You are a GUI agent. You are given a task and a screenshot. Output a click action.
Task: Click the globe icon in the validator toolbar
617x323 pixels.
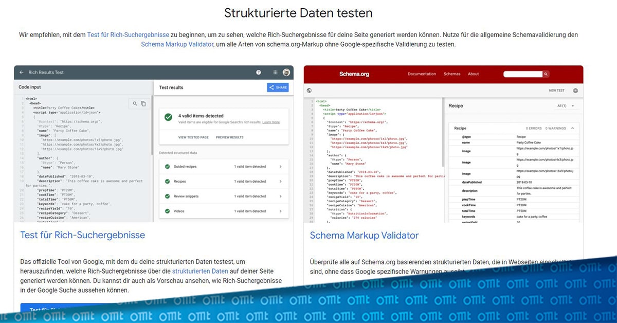pyautogui.click(x=308, y=90)
